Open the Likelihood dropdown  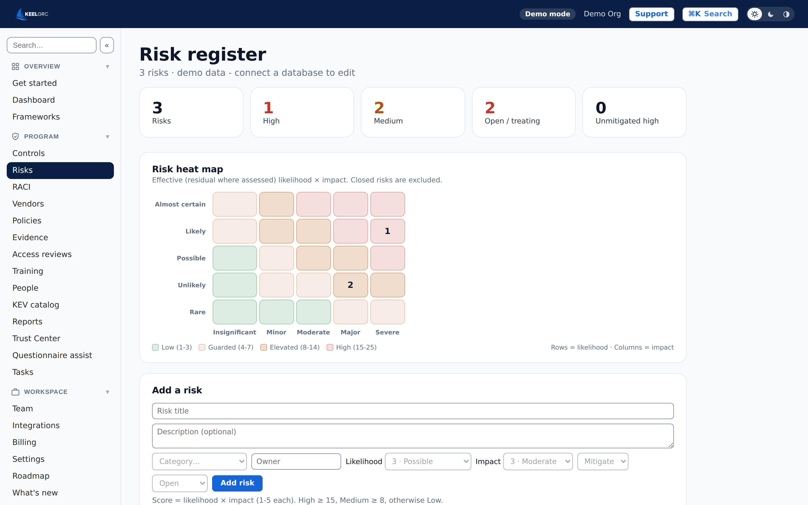(x=428, y=461)
